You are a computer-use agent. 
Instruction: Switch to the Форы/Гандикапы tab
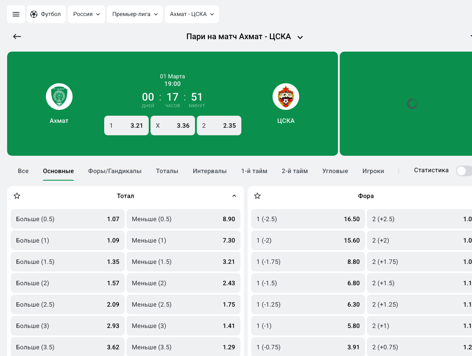pyautogui.click(x=115, y=171)
